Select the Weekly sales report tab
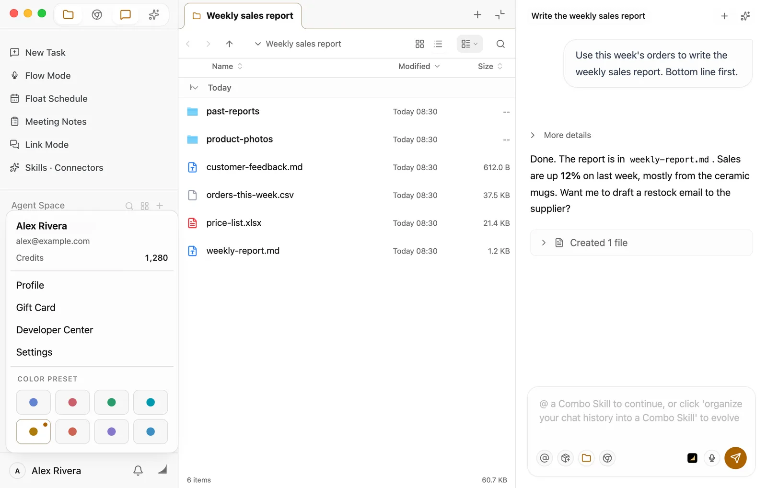The height and width of the screenshot is (488, 767). pos(243,16)
